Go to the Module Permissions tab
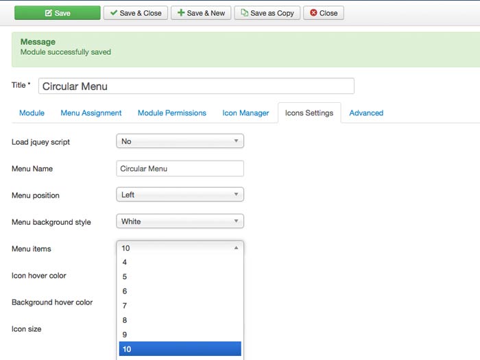 (171, 113)
